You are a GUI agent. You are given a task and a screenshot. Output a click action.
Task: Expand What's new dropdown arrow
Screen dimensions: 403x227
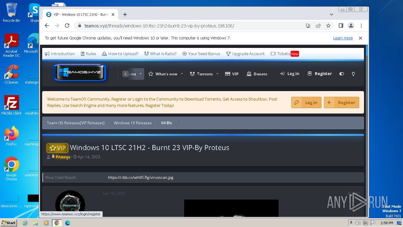pos(182,74)
